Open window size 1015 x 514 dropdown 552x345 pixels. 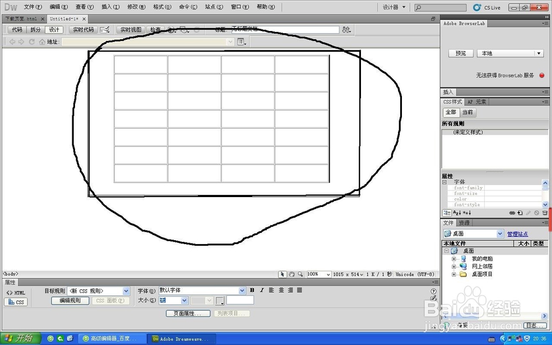pos(362,274)
